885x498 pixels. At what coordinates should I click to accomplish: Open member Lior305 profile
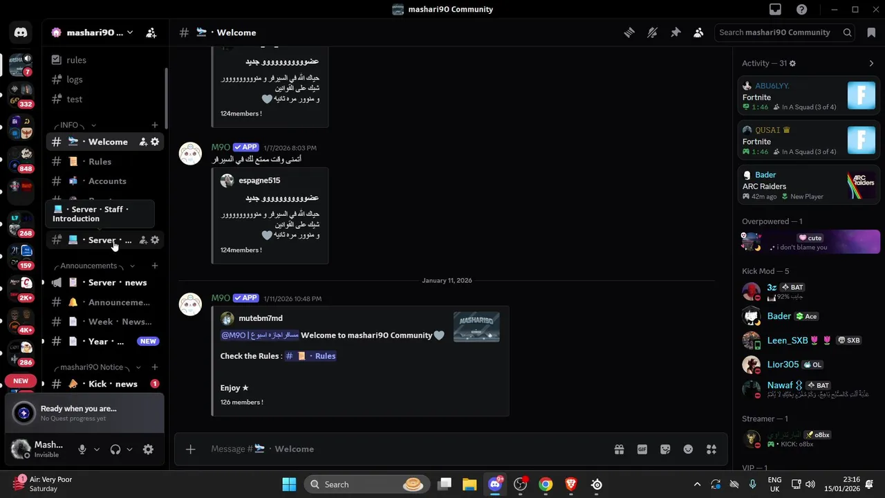809,365
